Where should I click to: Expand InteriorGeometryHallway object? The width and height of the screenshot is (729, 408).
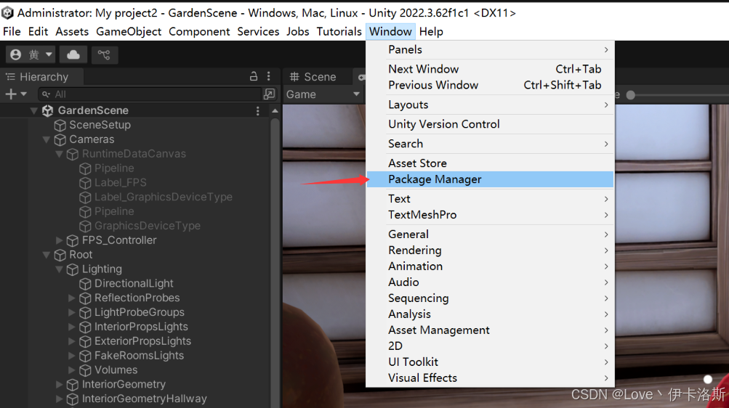pos(59,399)
